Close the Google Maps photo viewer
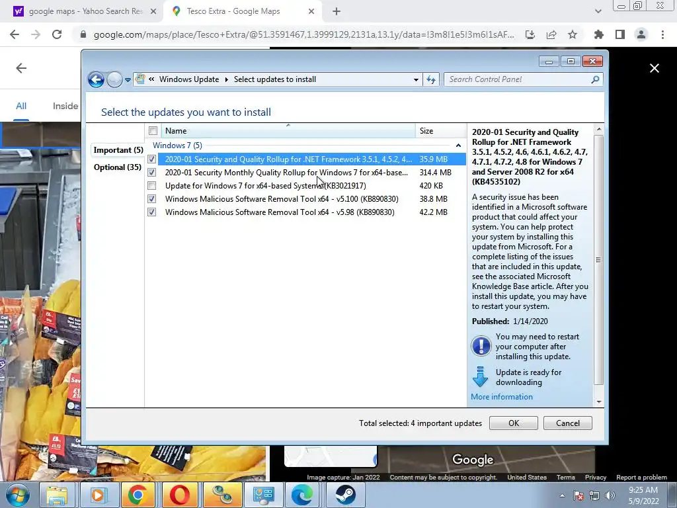 click(x=655, y=68)
